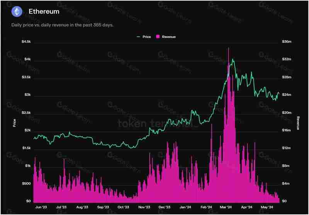Click the vertical Price axis title on left
The height and width of the screenshot is (215, 309).
(x=15, y=123)
